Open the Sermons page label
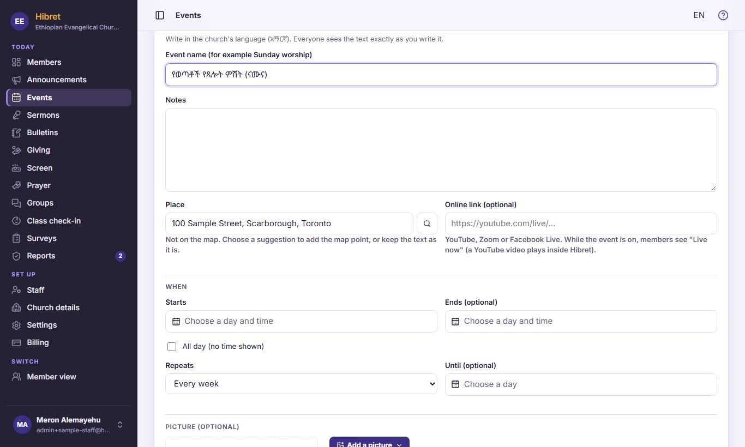This screenshot has height=447, width=745. click(43, 115)
